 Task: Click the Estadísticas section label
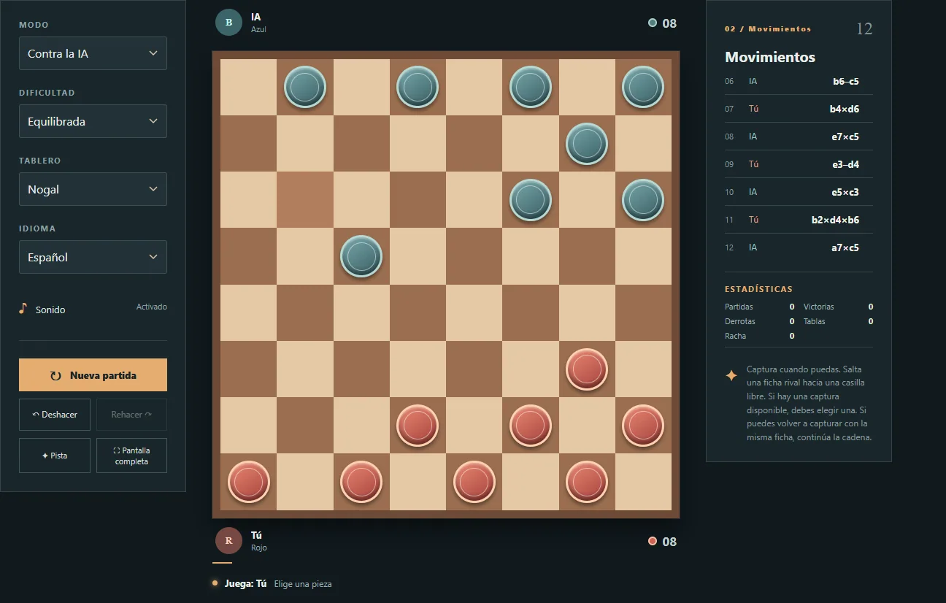tap(758, 289)
